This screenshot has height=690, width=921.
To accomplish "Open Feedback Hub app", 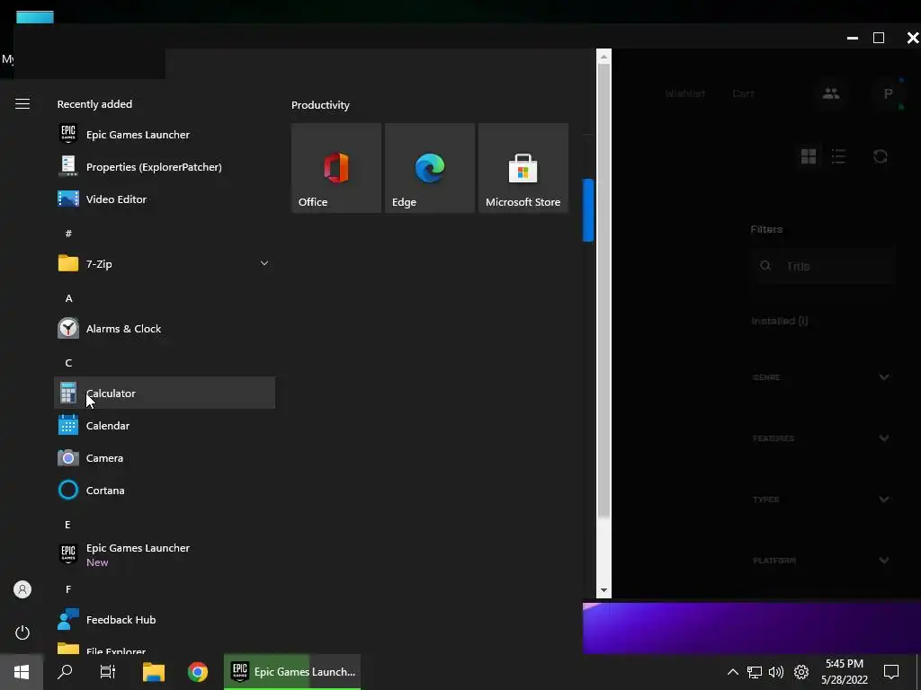I will [x=165, y=620].
